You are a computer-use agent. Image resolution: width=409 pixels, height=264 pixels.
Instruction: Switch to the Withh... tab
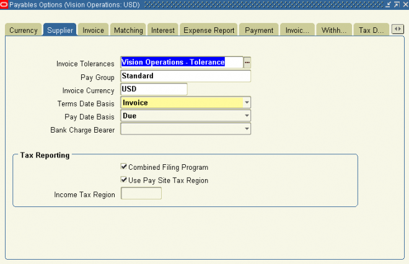334,30
